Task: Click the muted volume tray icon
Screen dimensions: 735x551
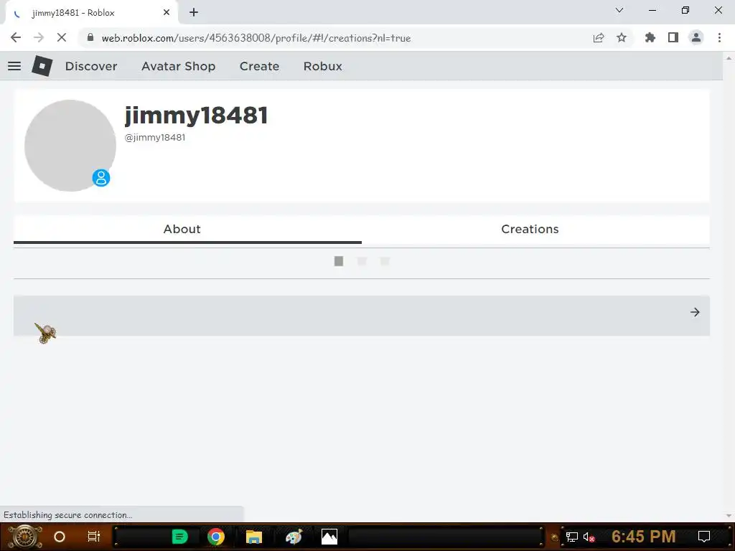Action: click(x=589, y=537)
